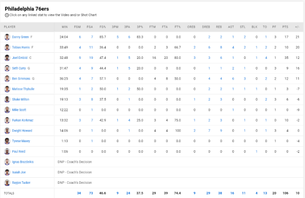View Danny Green's 5 three-pointers made
Screen dimensions: 305x198
click(117, 37)
